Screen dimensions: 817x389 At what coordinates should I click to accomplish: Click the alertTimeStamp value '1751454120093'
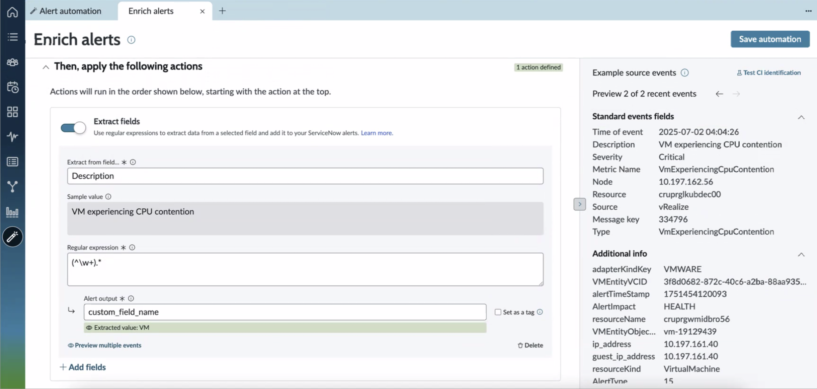click(x=695, y=294)
